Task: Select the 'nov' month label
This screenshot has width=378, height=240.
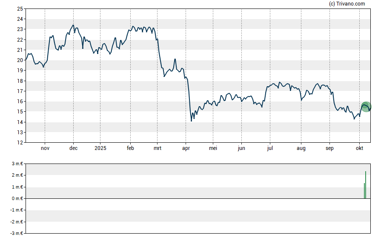Action: [x=45, y=149]
